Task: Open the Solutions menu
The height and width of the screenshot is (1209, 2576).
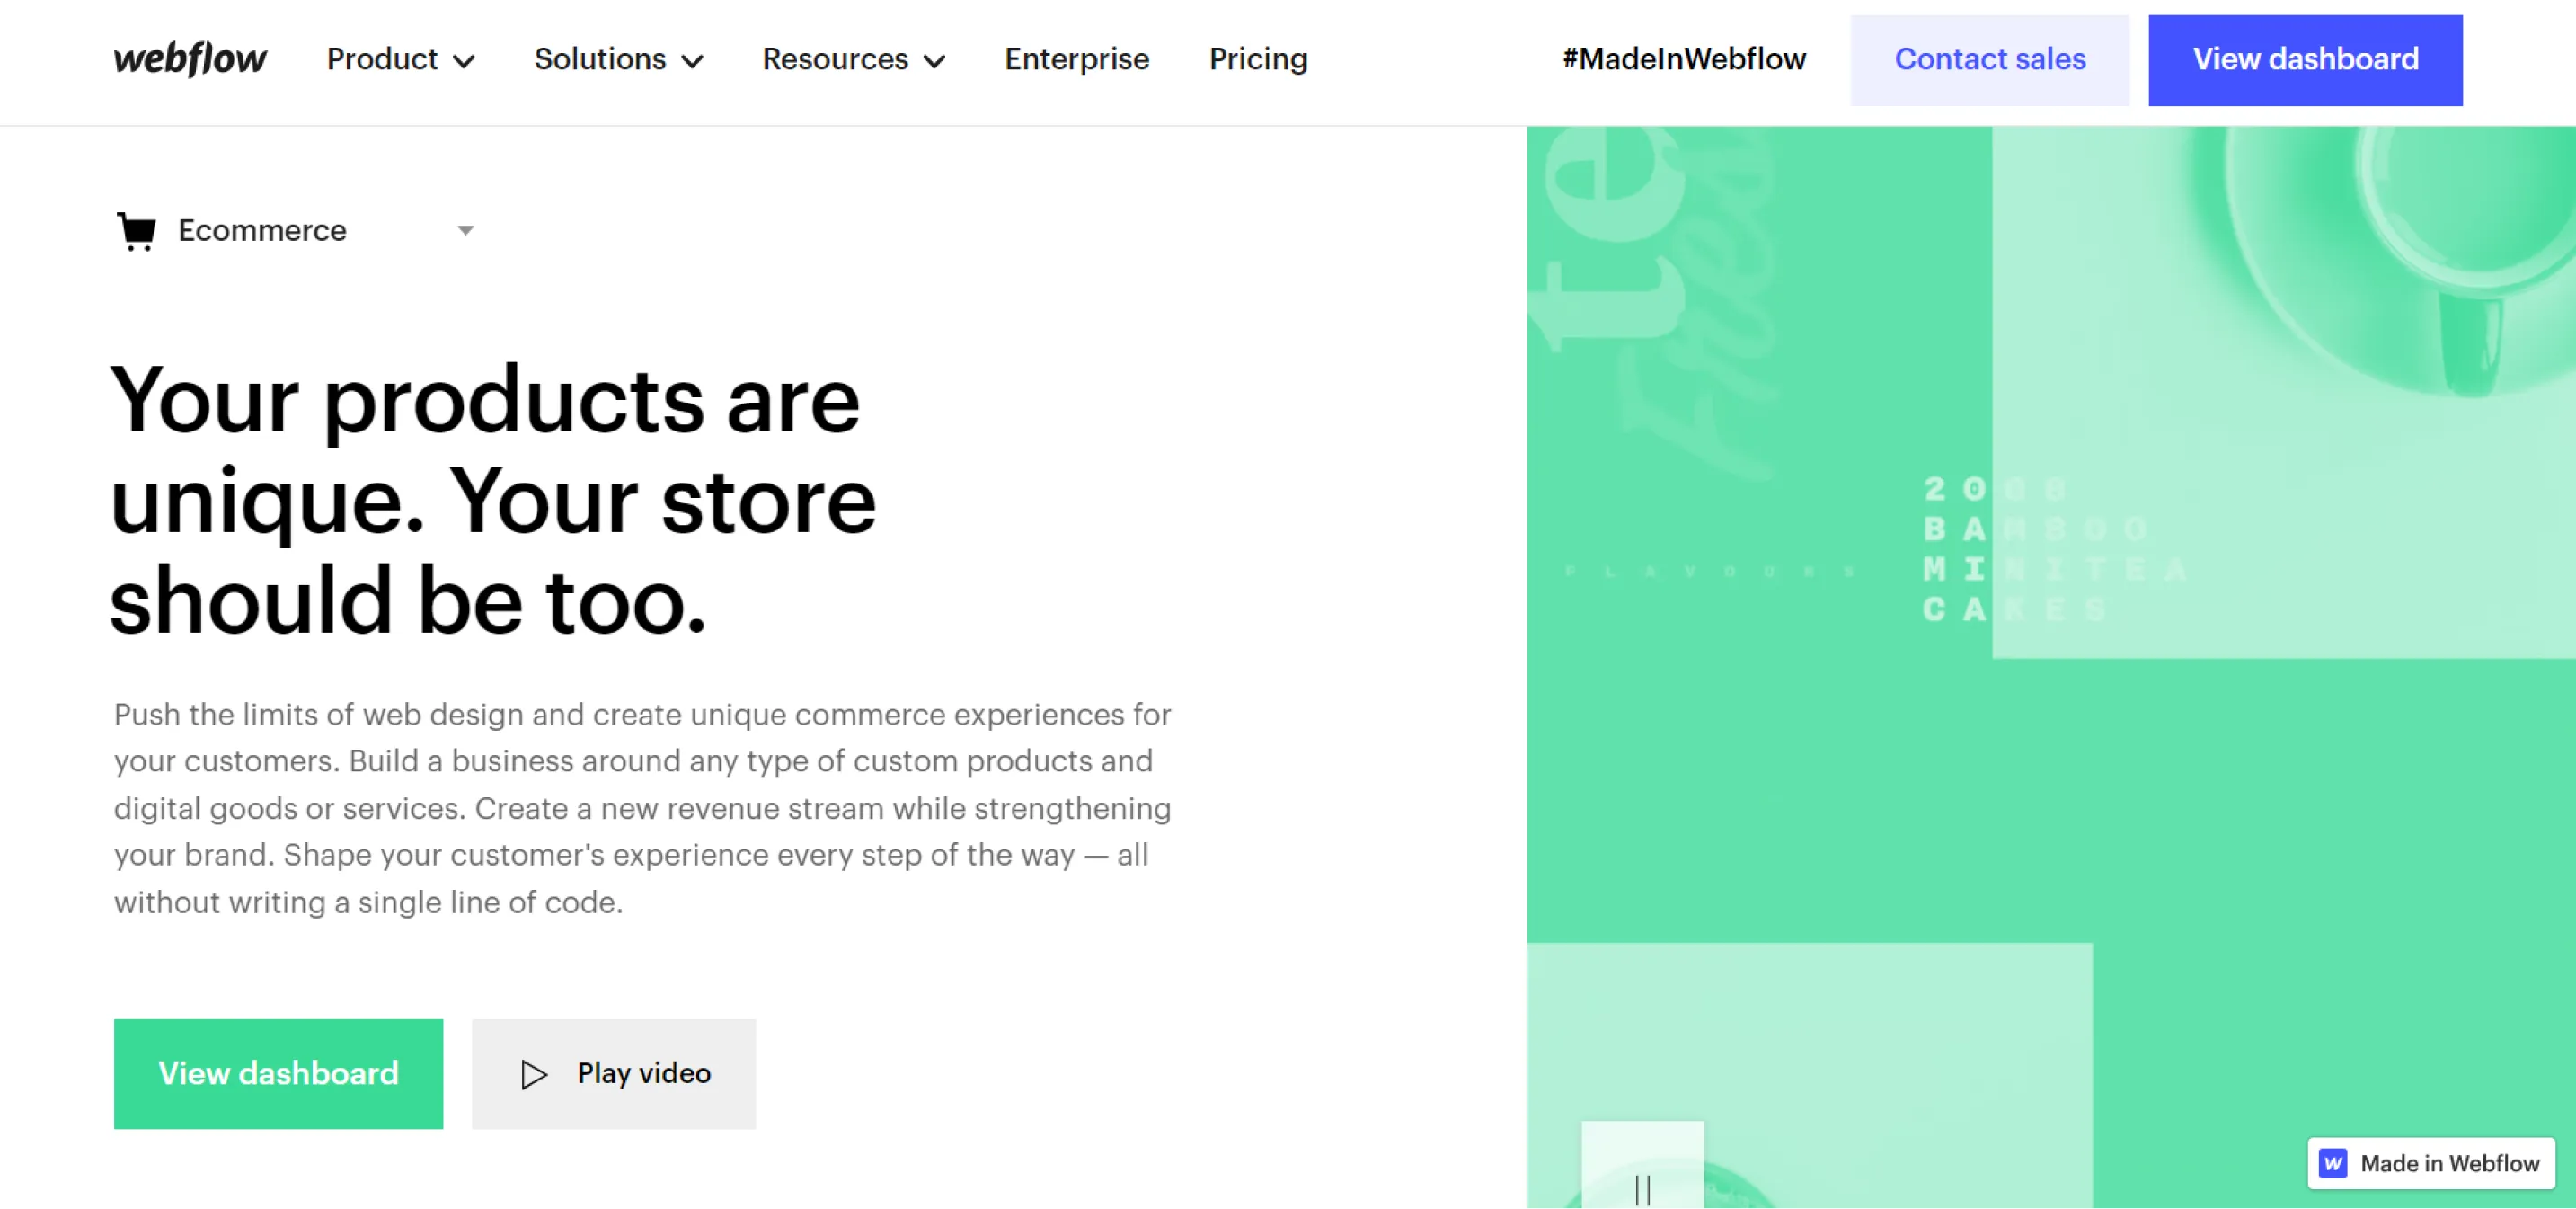Action: coord(618,59)
